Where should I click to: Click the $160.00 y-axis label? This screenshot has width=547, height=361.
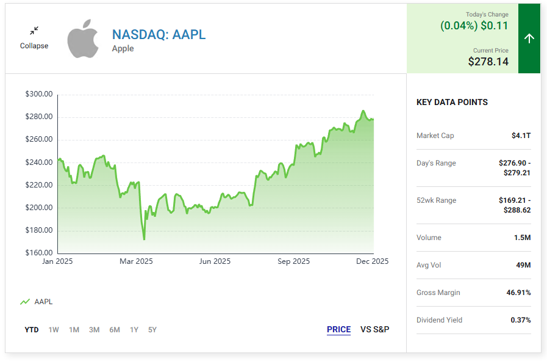coord(39,253)
